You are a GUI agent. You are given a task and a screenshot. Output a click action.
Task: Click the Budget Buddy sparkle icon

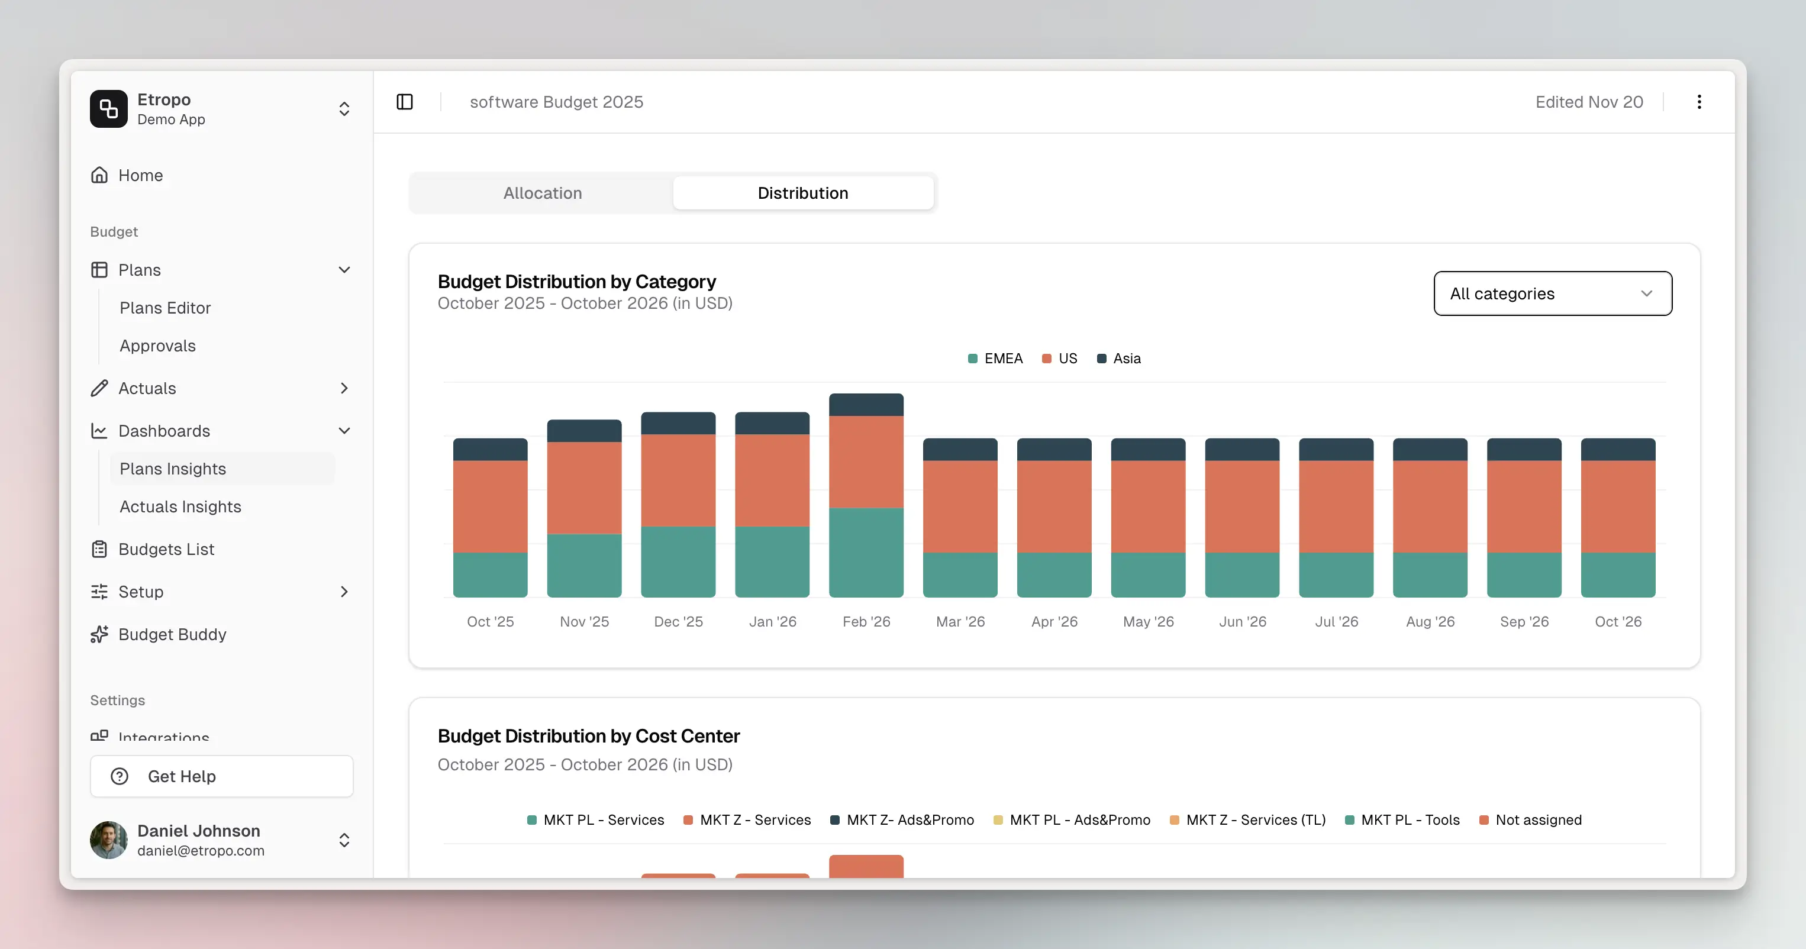(99, 634)
